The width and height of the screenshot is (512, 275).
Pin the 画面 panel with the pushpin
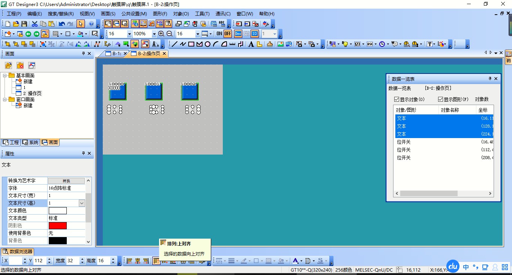click(83, 54)
